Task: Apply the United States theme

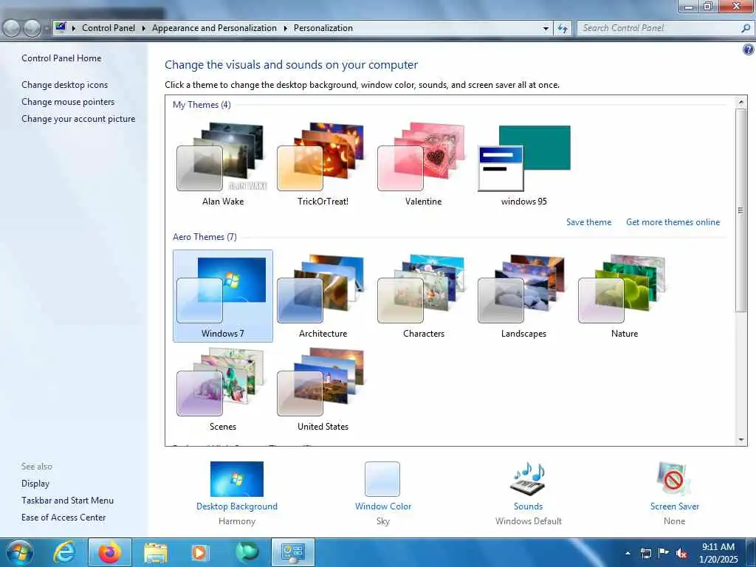Action: [323, 388]
